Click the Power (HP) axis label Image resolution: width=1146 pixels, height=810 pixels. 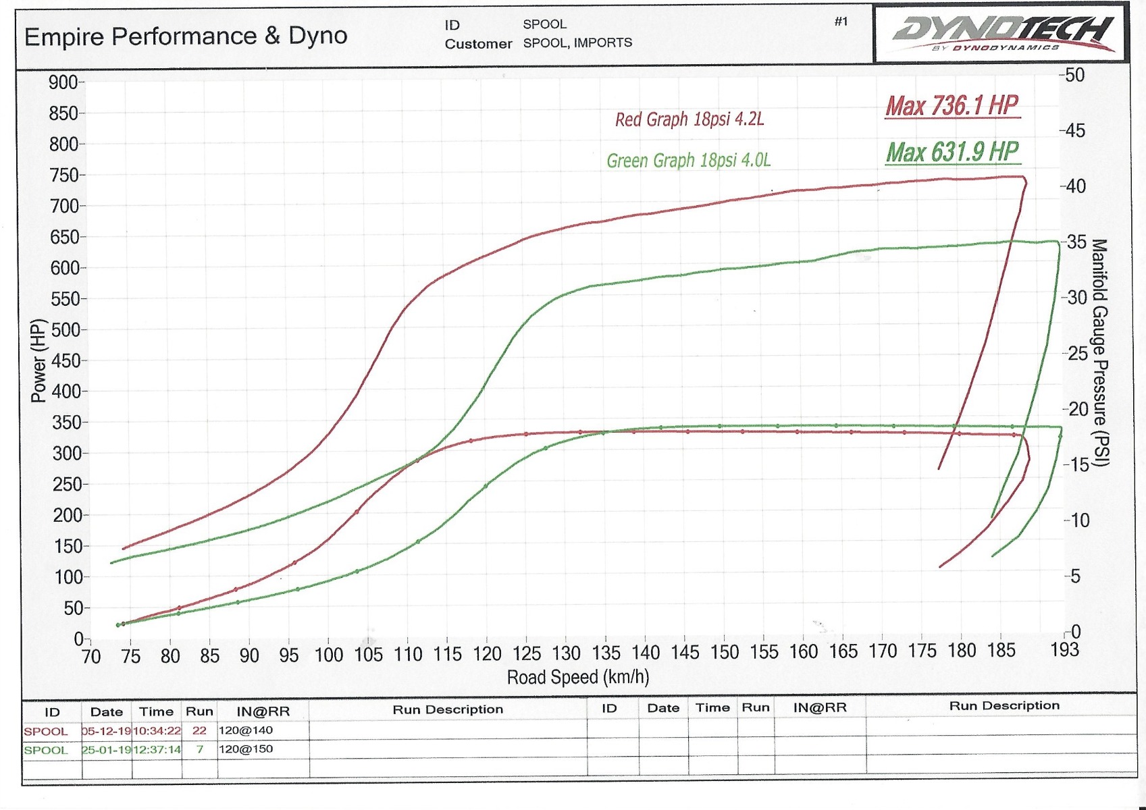39,360
